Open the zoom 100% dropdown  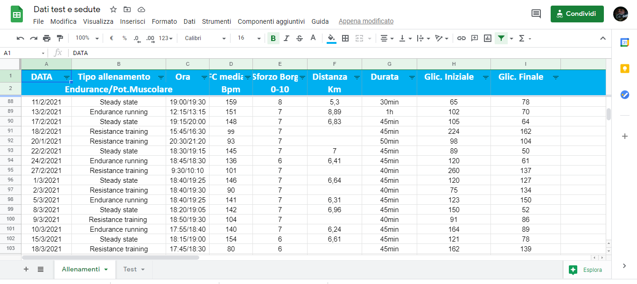(x=87, y=38)
